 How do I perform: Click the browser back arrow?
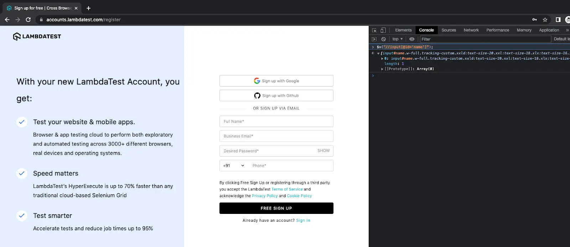pyautogui.click(x=7, y=20)
